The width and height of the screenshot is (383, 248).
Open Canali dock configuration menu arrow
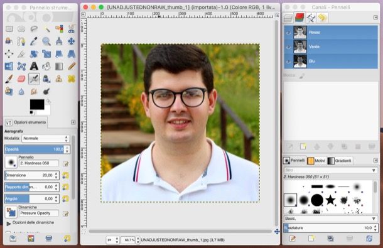coord(375,18)
